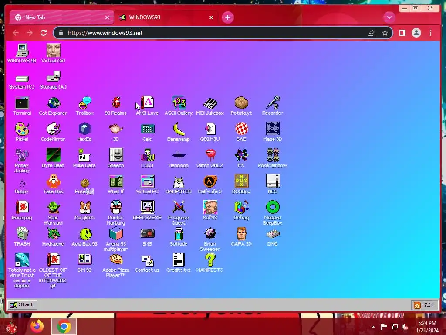Open the Virtual PC icon

[147, 185]
